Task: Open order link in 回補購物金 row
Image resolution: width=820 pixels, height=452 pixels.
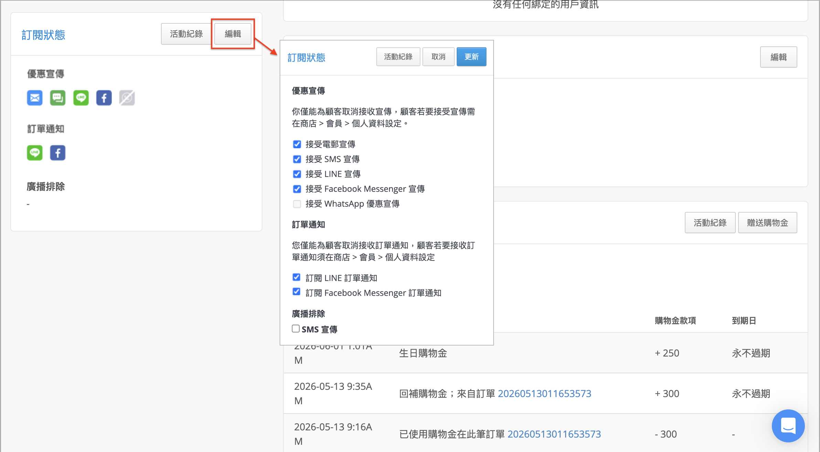Action: 544,394
